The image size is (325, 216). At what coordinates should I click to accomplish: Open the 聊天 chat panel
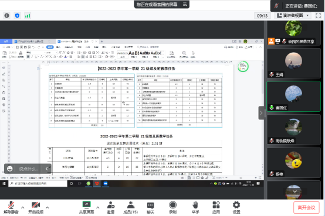151,208
